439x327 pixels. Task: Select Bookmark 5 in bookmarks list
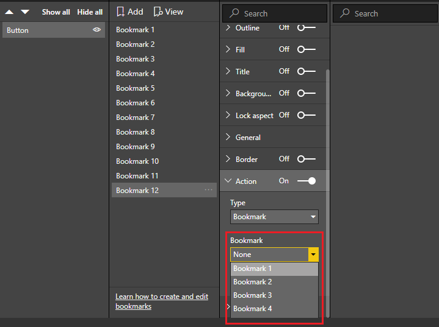(x=164, y=88)
